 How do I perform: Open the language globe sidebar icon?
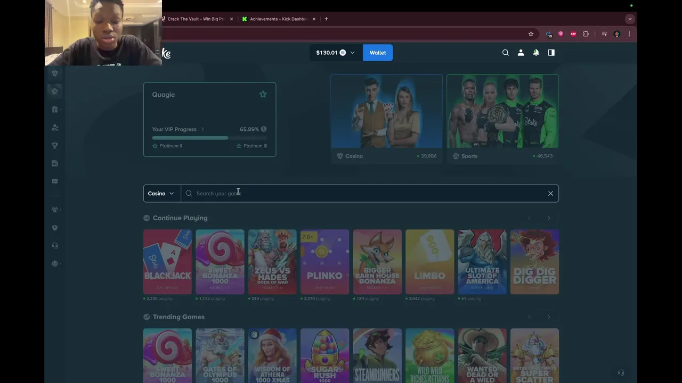coord(54,264)
